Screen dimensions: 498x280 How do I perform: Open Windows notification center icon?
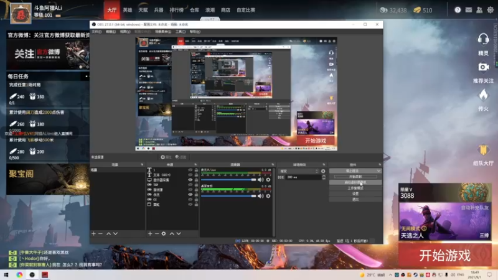click(489, 274)
